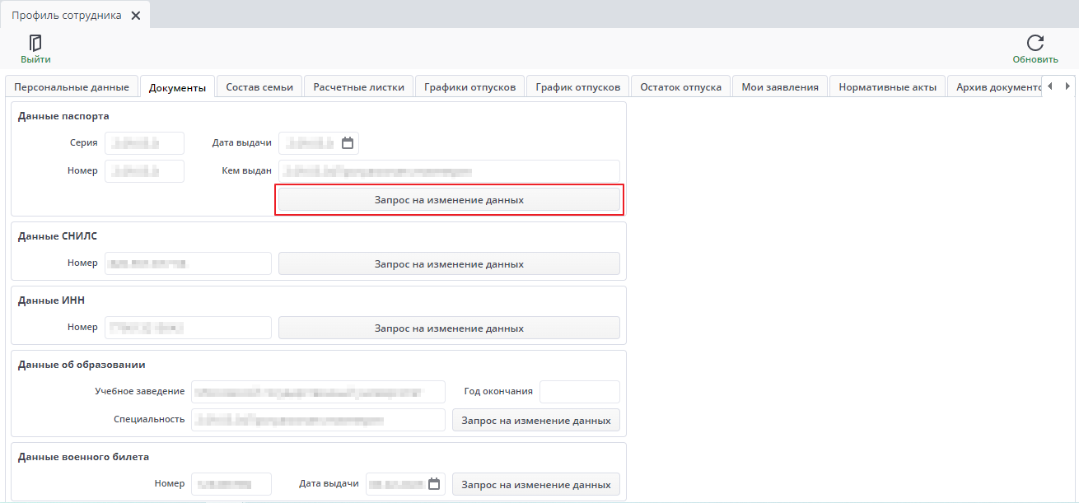Click the Выйти exit icon
1079x503 pixels.
click(x=35, y=44)
